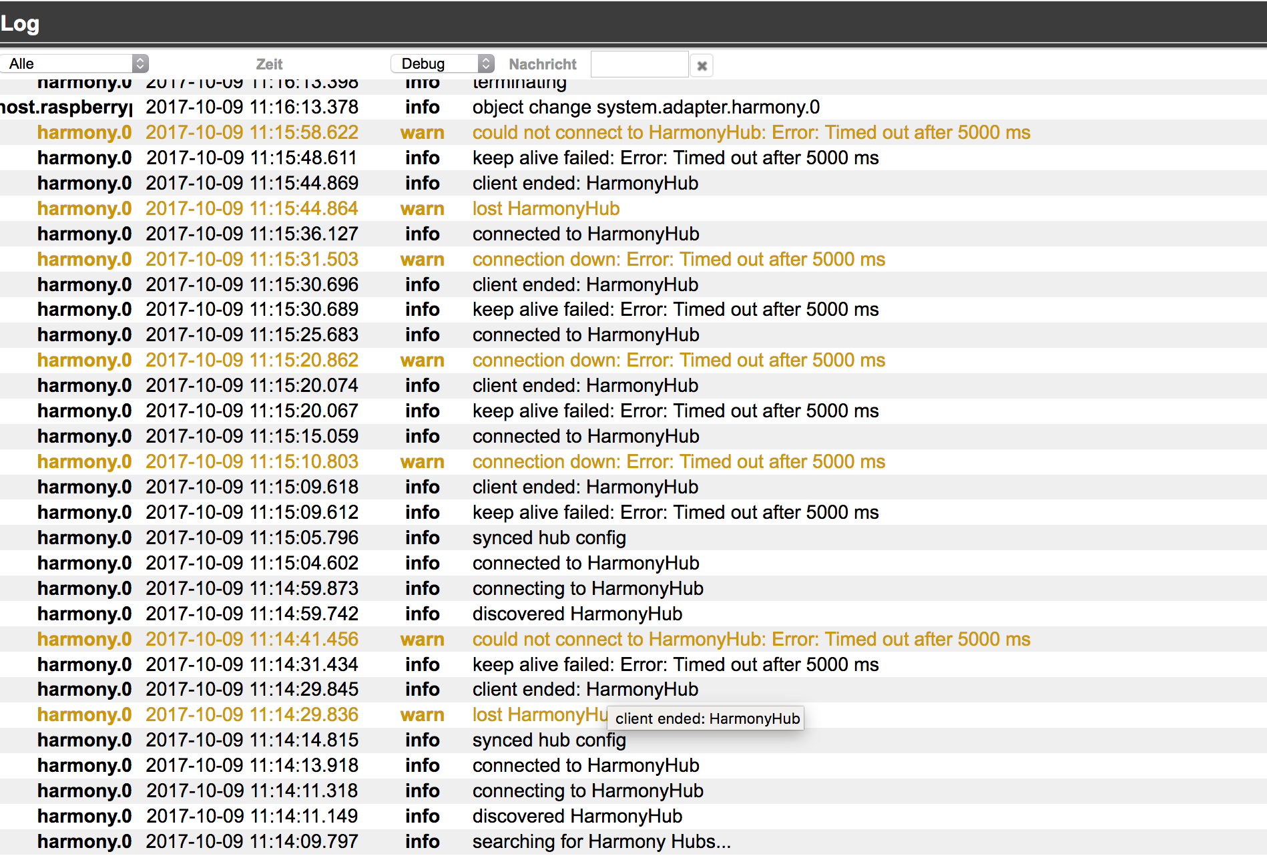This screenshot has width=1267, height=856.
Task: Select the "searching for Harmony Hubs..." message
Action: tap(601, 841)
